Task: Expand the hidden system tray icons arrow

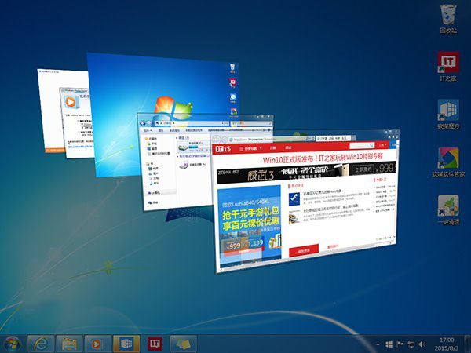Action: (376, 344)
